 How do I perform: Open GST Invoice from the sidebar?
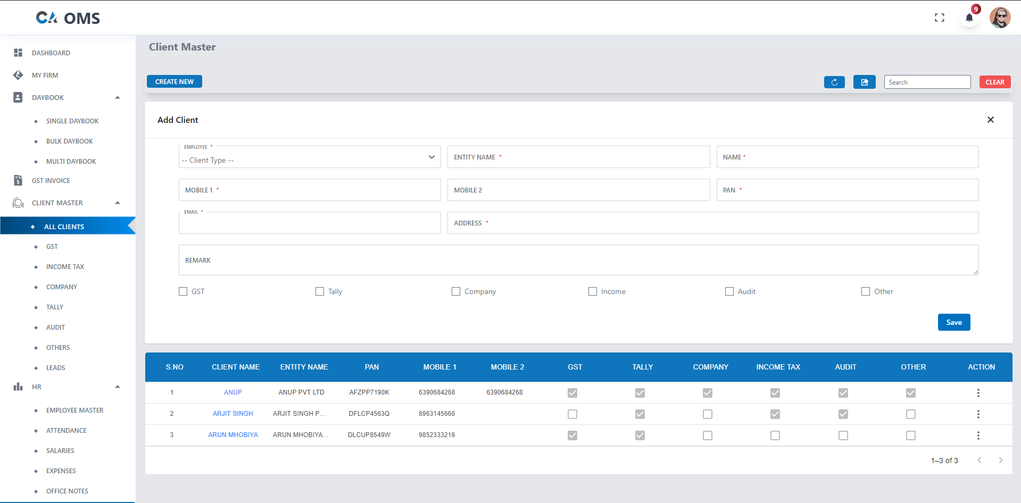51,180
